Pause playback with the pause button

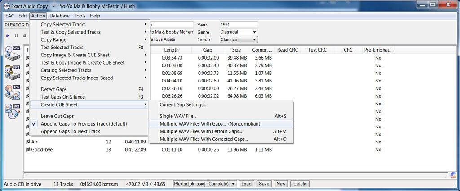[x=16, y=35]
